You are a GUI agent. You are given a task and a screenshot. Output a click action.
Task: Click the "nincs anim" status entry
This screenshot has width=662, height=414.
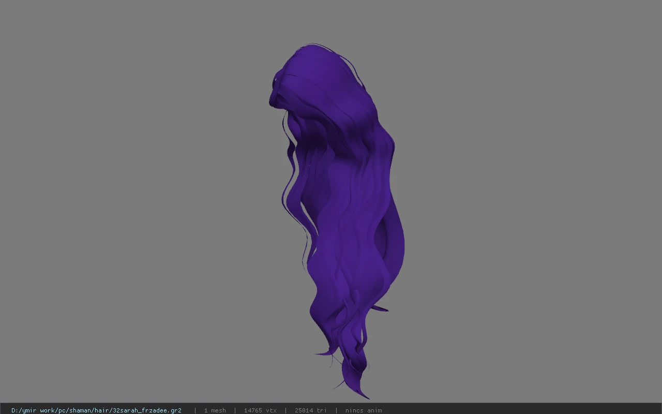[364, 410]
